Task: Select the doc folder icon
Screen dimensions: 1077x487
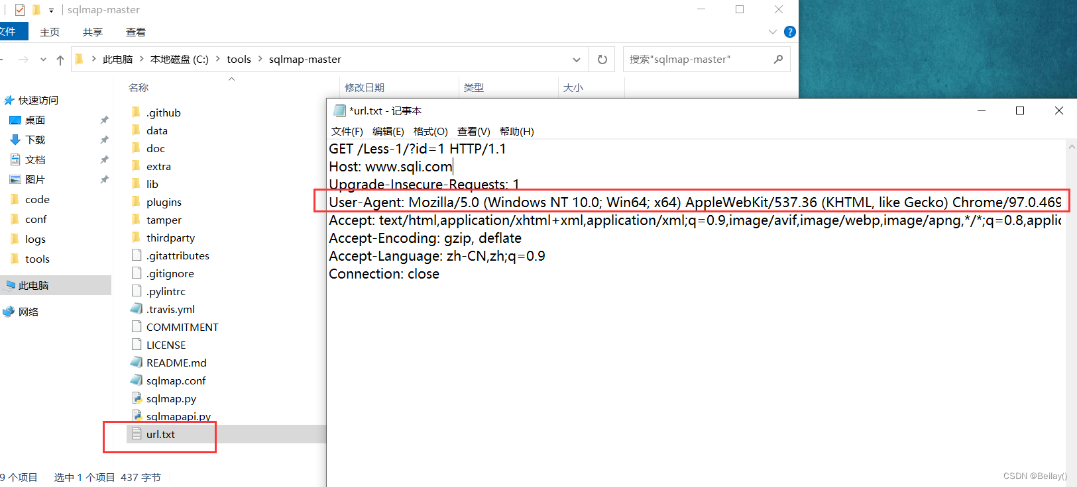Action: point(136,148)
